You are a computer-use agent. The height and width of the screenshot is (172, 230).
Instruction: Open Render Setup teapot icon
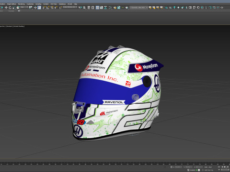coord(115,8)
